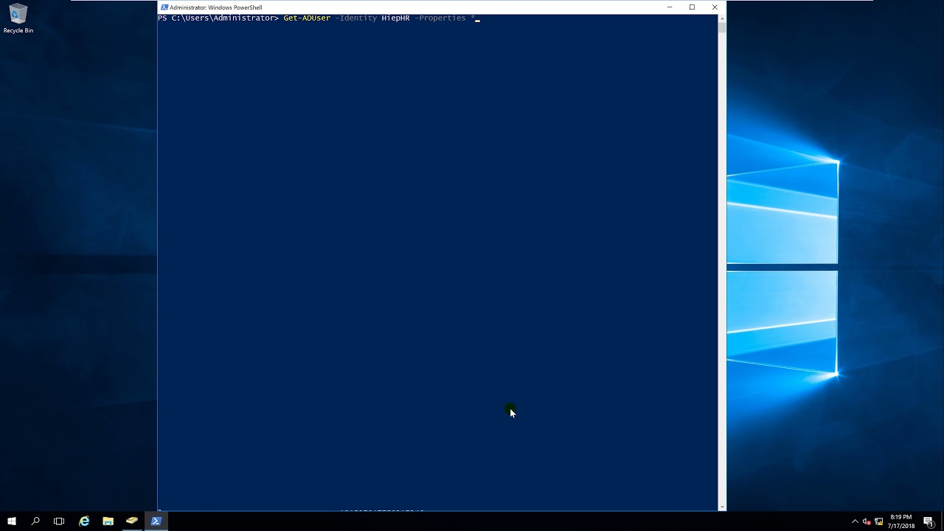Viewport: 944px width, 531px height.
Task: Open File Explorer from the taskbar
Action: click(x=108, y=521)
